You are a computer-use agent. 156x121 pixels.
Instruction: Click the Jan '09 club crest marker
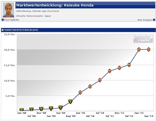[x=51, y=108]
